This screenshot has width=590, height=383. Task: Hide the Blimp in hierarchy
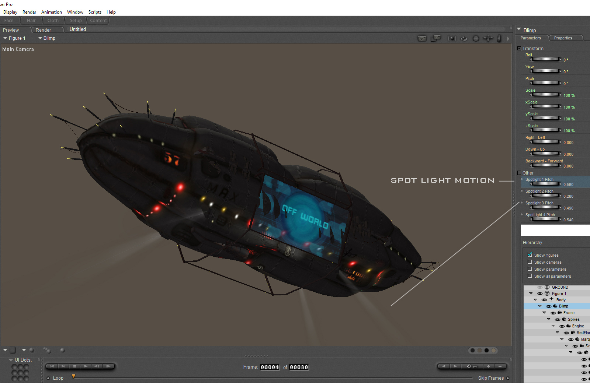(549, 306)
